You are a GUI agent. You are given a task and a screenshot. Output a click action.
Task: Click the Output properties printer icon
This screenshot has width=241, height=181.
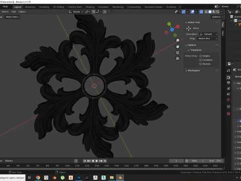pos(228,83)
